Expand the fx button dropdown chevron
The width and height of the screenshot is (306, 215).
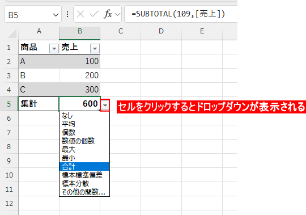click(117, 14)
